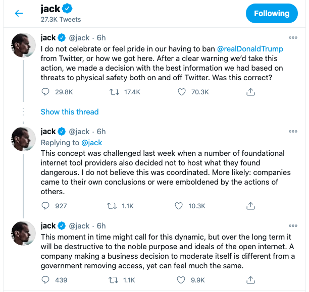Toggle the Following button for jack
The width and height of the screenshot is (309, 292).
[272, 14]
